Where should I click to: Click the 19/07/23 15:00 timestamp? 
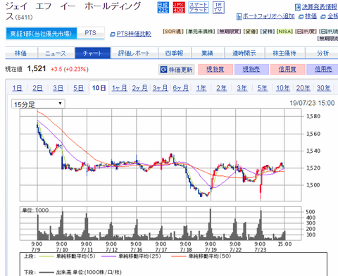(x=312, y=103)
